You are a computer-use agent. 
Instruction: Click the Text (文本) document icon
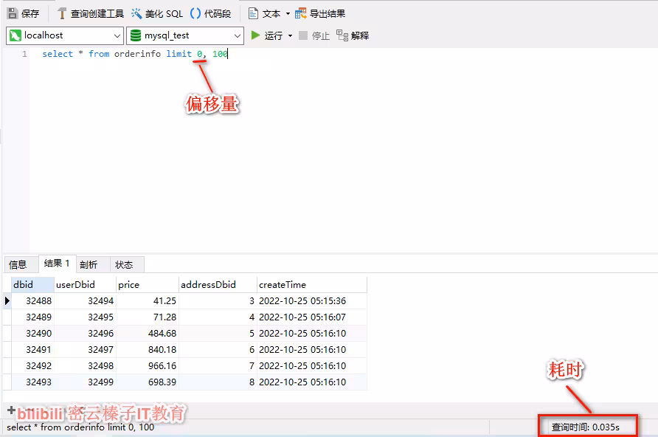pos(253,13)
